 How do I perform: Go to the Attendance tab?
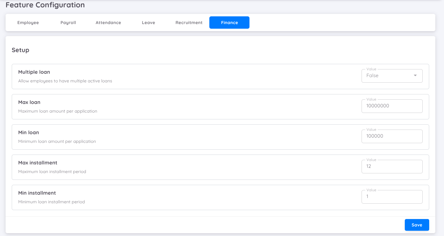(108, 23)
